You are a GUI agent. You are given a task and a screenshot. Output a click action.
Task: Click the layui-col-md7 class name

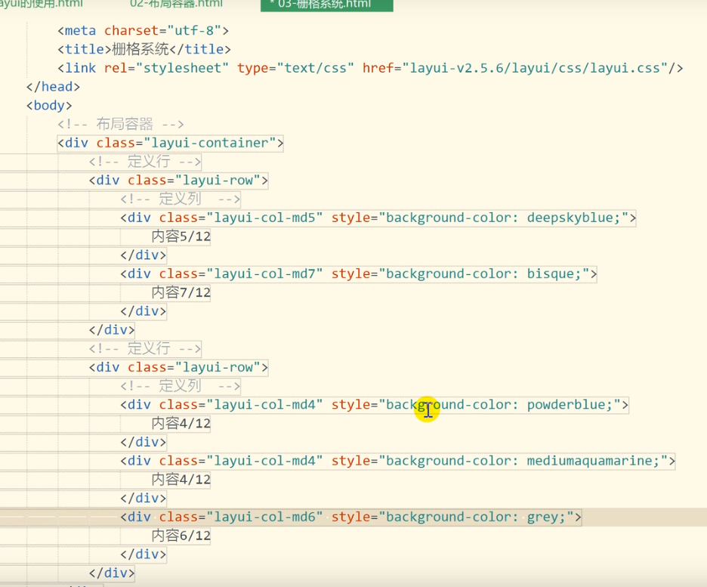(264, 273)
